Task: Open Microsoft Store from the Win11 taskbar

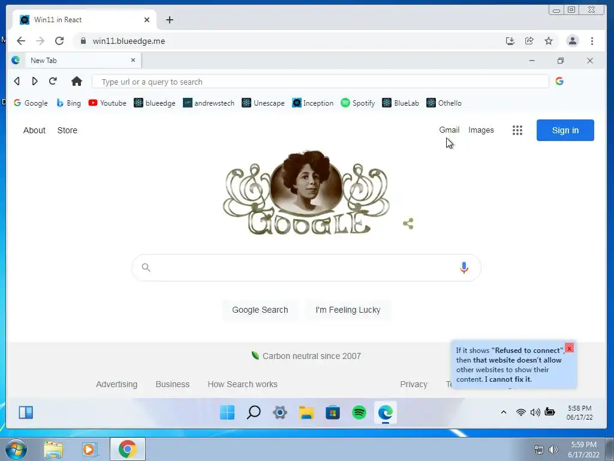Action: coord(332,412)
